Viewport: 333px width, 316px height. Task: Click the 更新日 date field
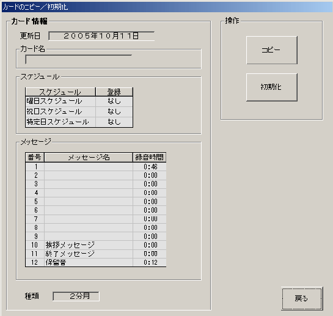coord(101,36)
